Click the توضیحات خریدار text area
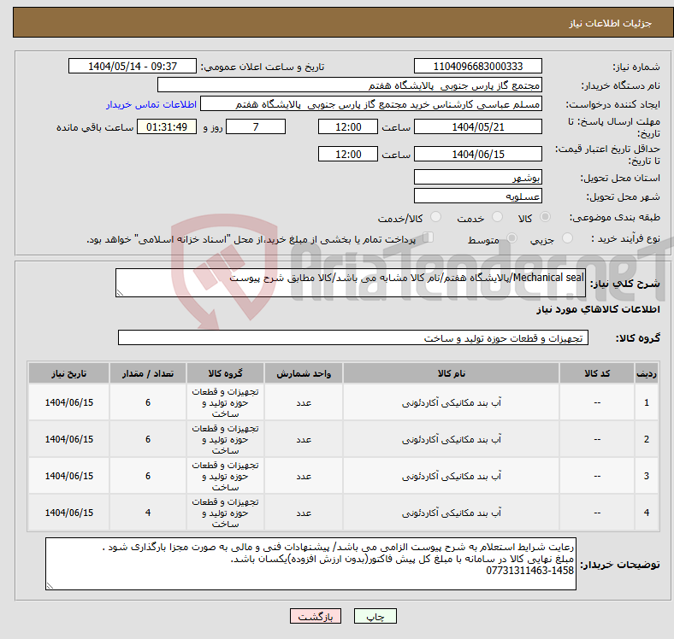Image resolution: width=674 pixels, height=639 pixels. click(310, 564)
